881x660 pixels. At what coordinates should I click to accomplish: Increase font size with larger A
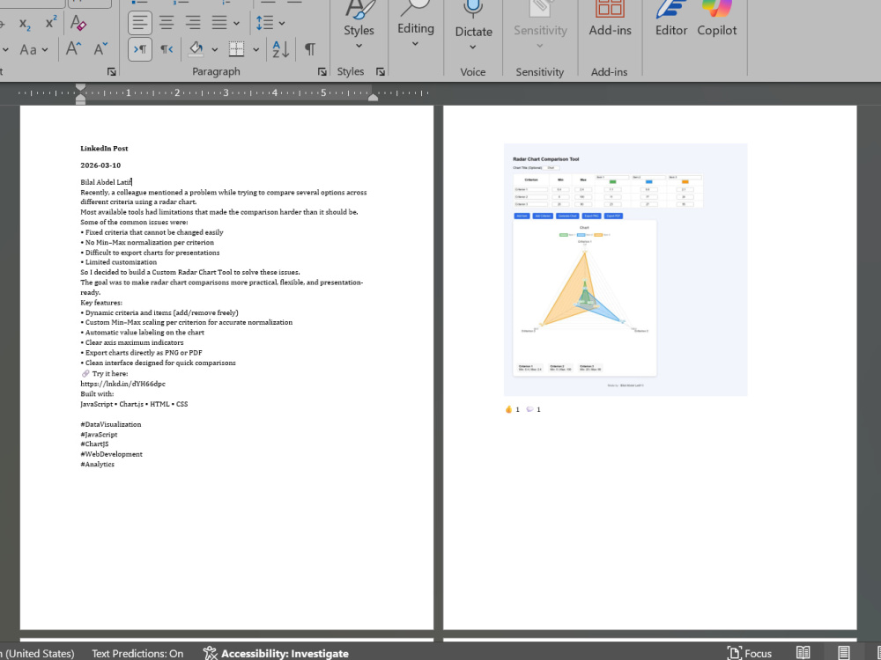click(x=74, y=49)
